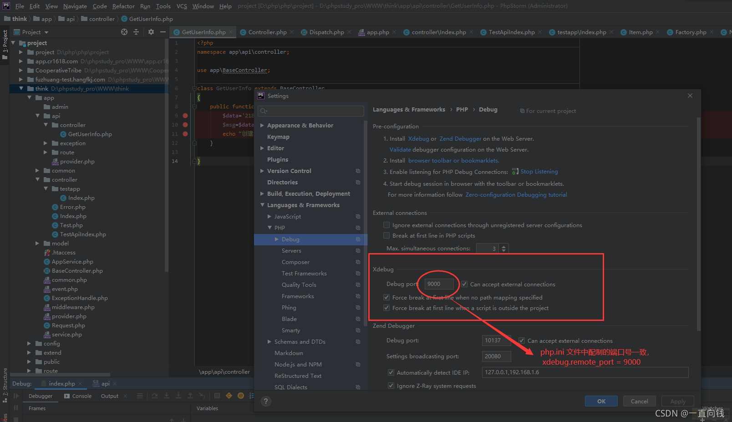Increase Max simultaneous connections spinner
The width and height of the screenshot is (732, 422).
pyautogui.click(x=503, y=246)
